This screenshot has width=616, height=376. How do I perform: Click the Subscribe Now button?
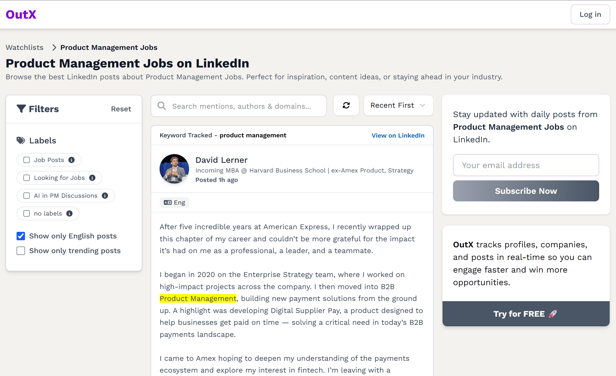pos(526,191)
